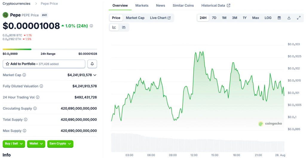Click the $0.0₄1025 price axis label

pyautogui.click(x=294, y=56)
